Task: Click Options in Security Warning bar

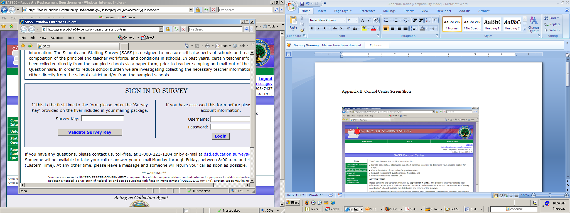Action: (x=377, y=45)
